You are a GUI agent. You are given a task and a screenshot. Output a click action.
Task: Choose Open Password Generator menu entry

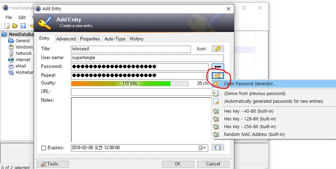[x=274, y=84]
